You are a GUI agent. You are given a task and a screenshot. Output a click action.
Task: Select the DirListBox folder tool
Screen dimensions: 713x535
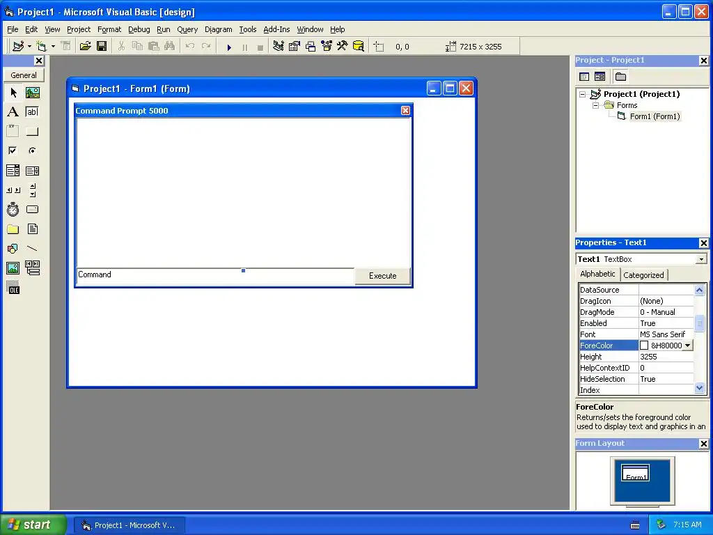(x=13, y=228)
